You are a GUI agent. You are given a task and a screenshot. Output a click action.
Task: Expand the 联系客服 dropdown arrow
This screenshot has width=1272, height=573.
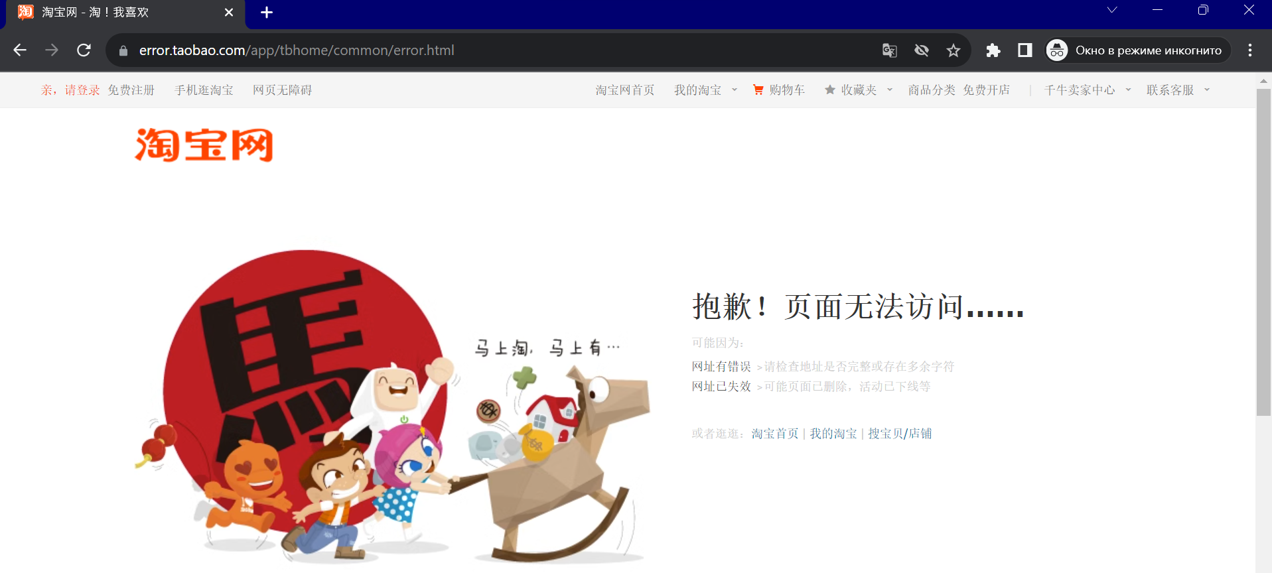pos(1207,90)
